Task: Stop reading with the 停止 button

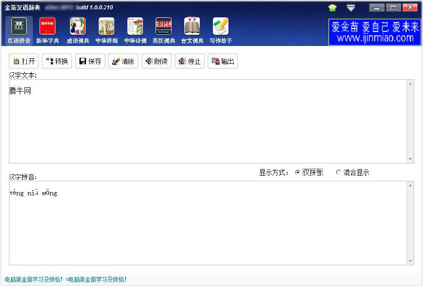Action: [189, 61]
